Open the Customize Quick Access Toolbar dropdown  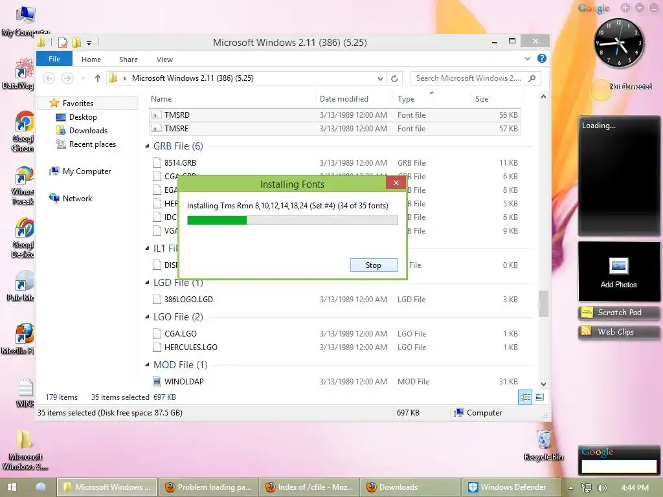89,43
